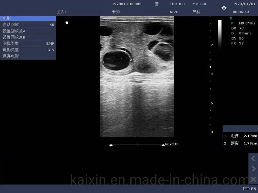Screen dimensions: 258x193
Task: Click the yellow focus position arrow
Action: click(210, 67)
